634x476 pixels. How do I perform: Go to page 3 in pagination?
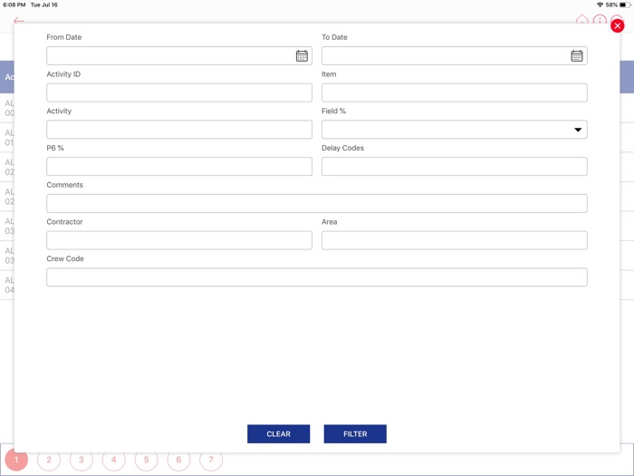82,460
